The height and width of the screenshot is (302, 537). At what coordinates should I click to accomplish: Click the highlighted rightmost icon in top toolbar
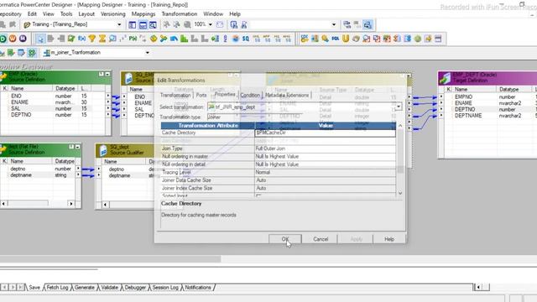[x=368, y=24]
